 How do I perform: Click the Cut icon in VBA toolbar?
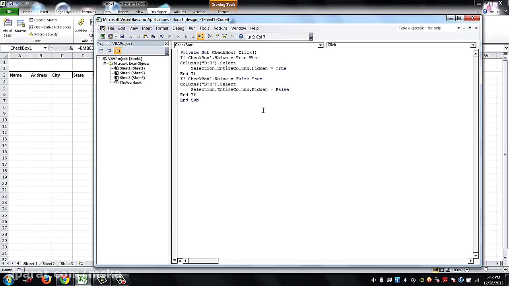(130, 37)
